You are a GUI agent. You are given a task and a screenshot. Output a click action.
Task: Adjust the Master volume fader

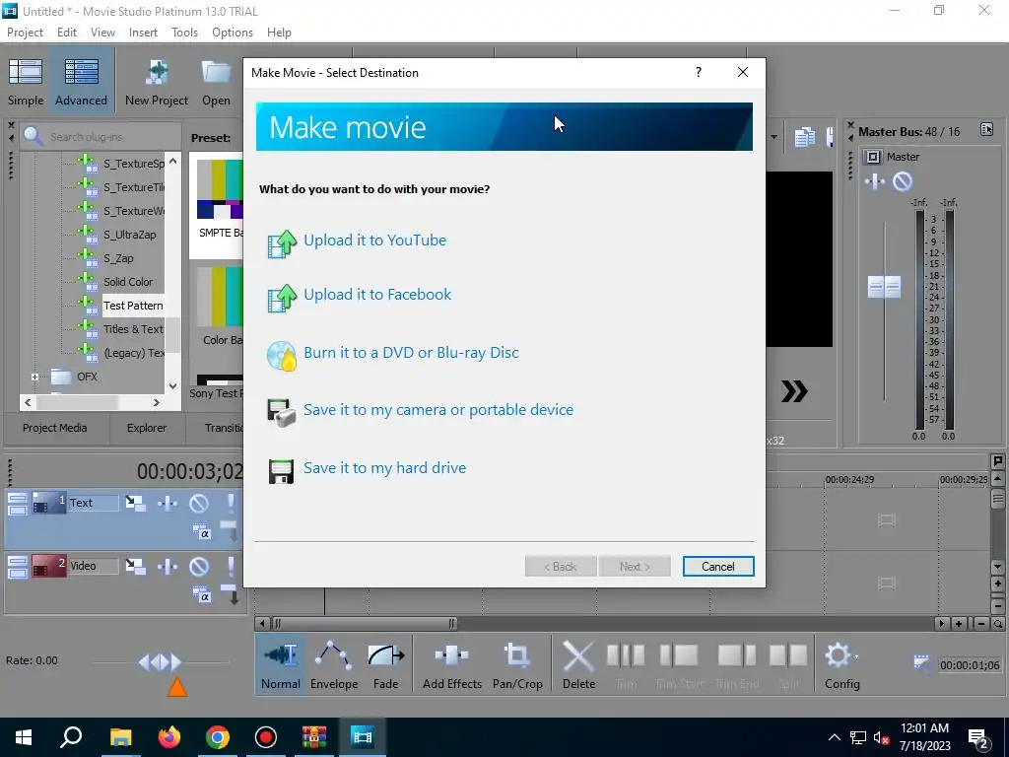tap(884, 287)
